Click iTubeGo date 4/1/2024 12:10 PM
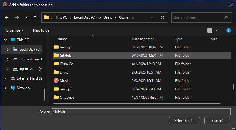Viewport: 236px width, 130px height. tap(146, 64)
